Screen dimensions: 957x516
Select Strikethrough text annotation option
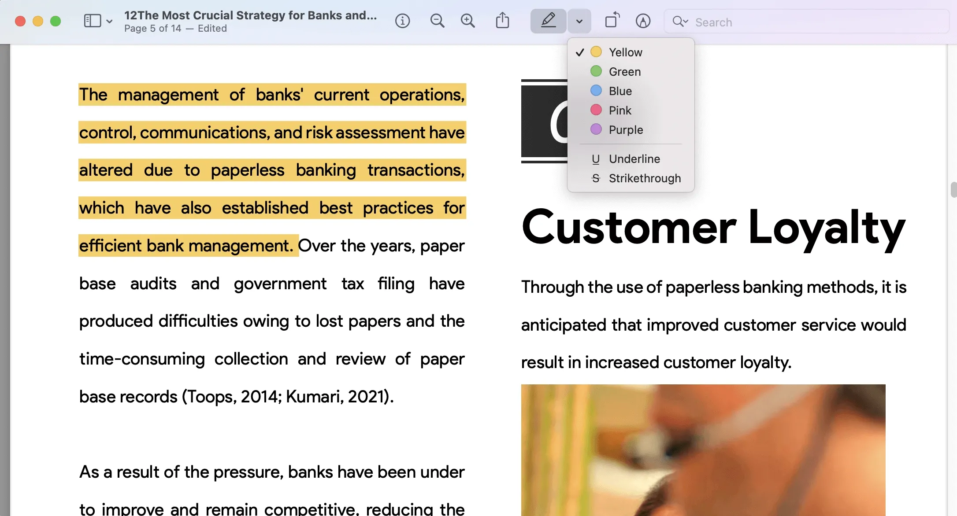tap(645, 179)
